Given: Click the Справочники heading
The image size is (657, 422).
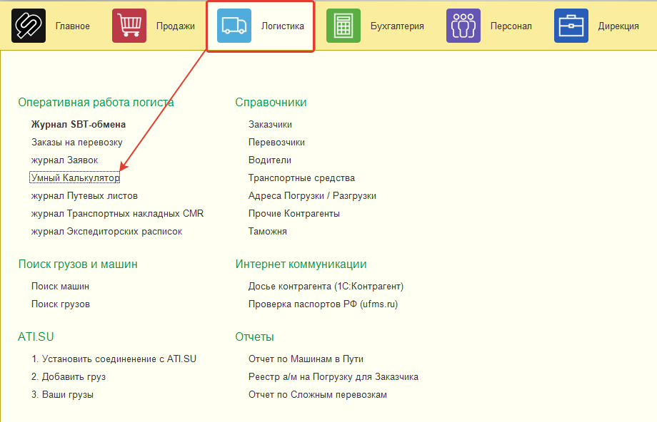Looking at the screenshot, I should coord(271,103).
